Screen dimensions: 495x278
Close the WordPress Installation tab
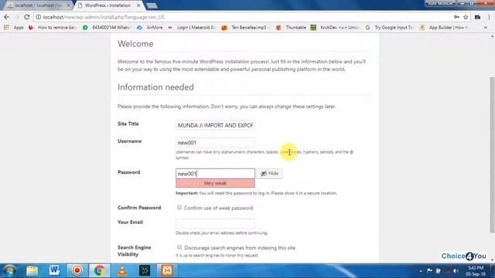coord(138,5)
